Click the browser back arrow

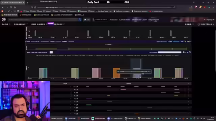3,7
